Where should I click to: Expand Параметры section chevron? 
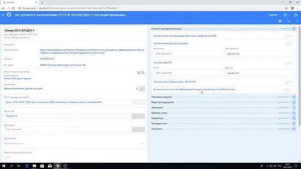(294, 118)
